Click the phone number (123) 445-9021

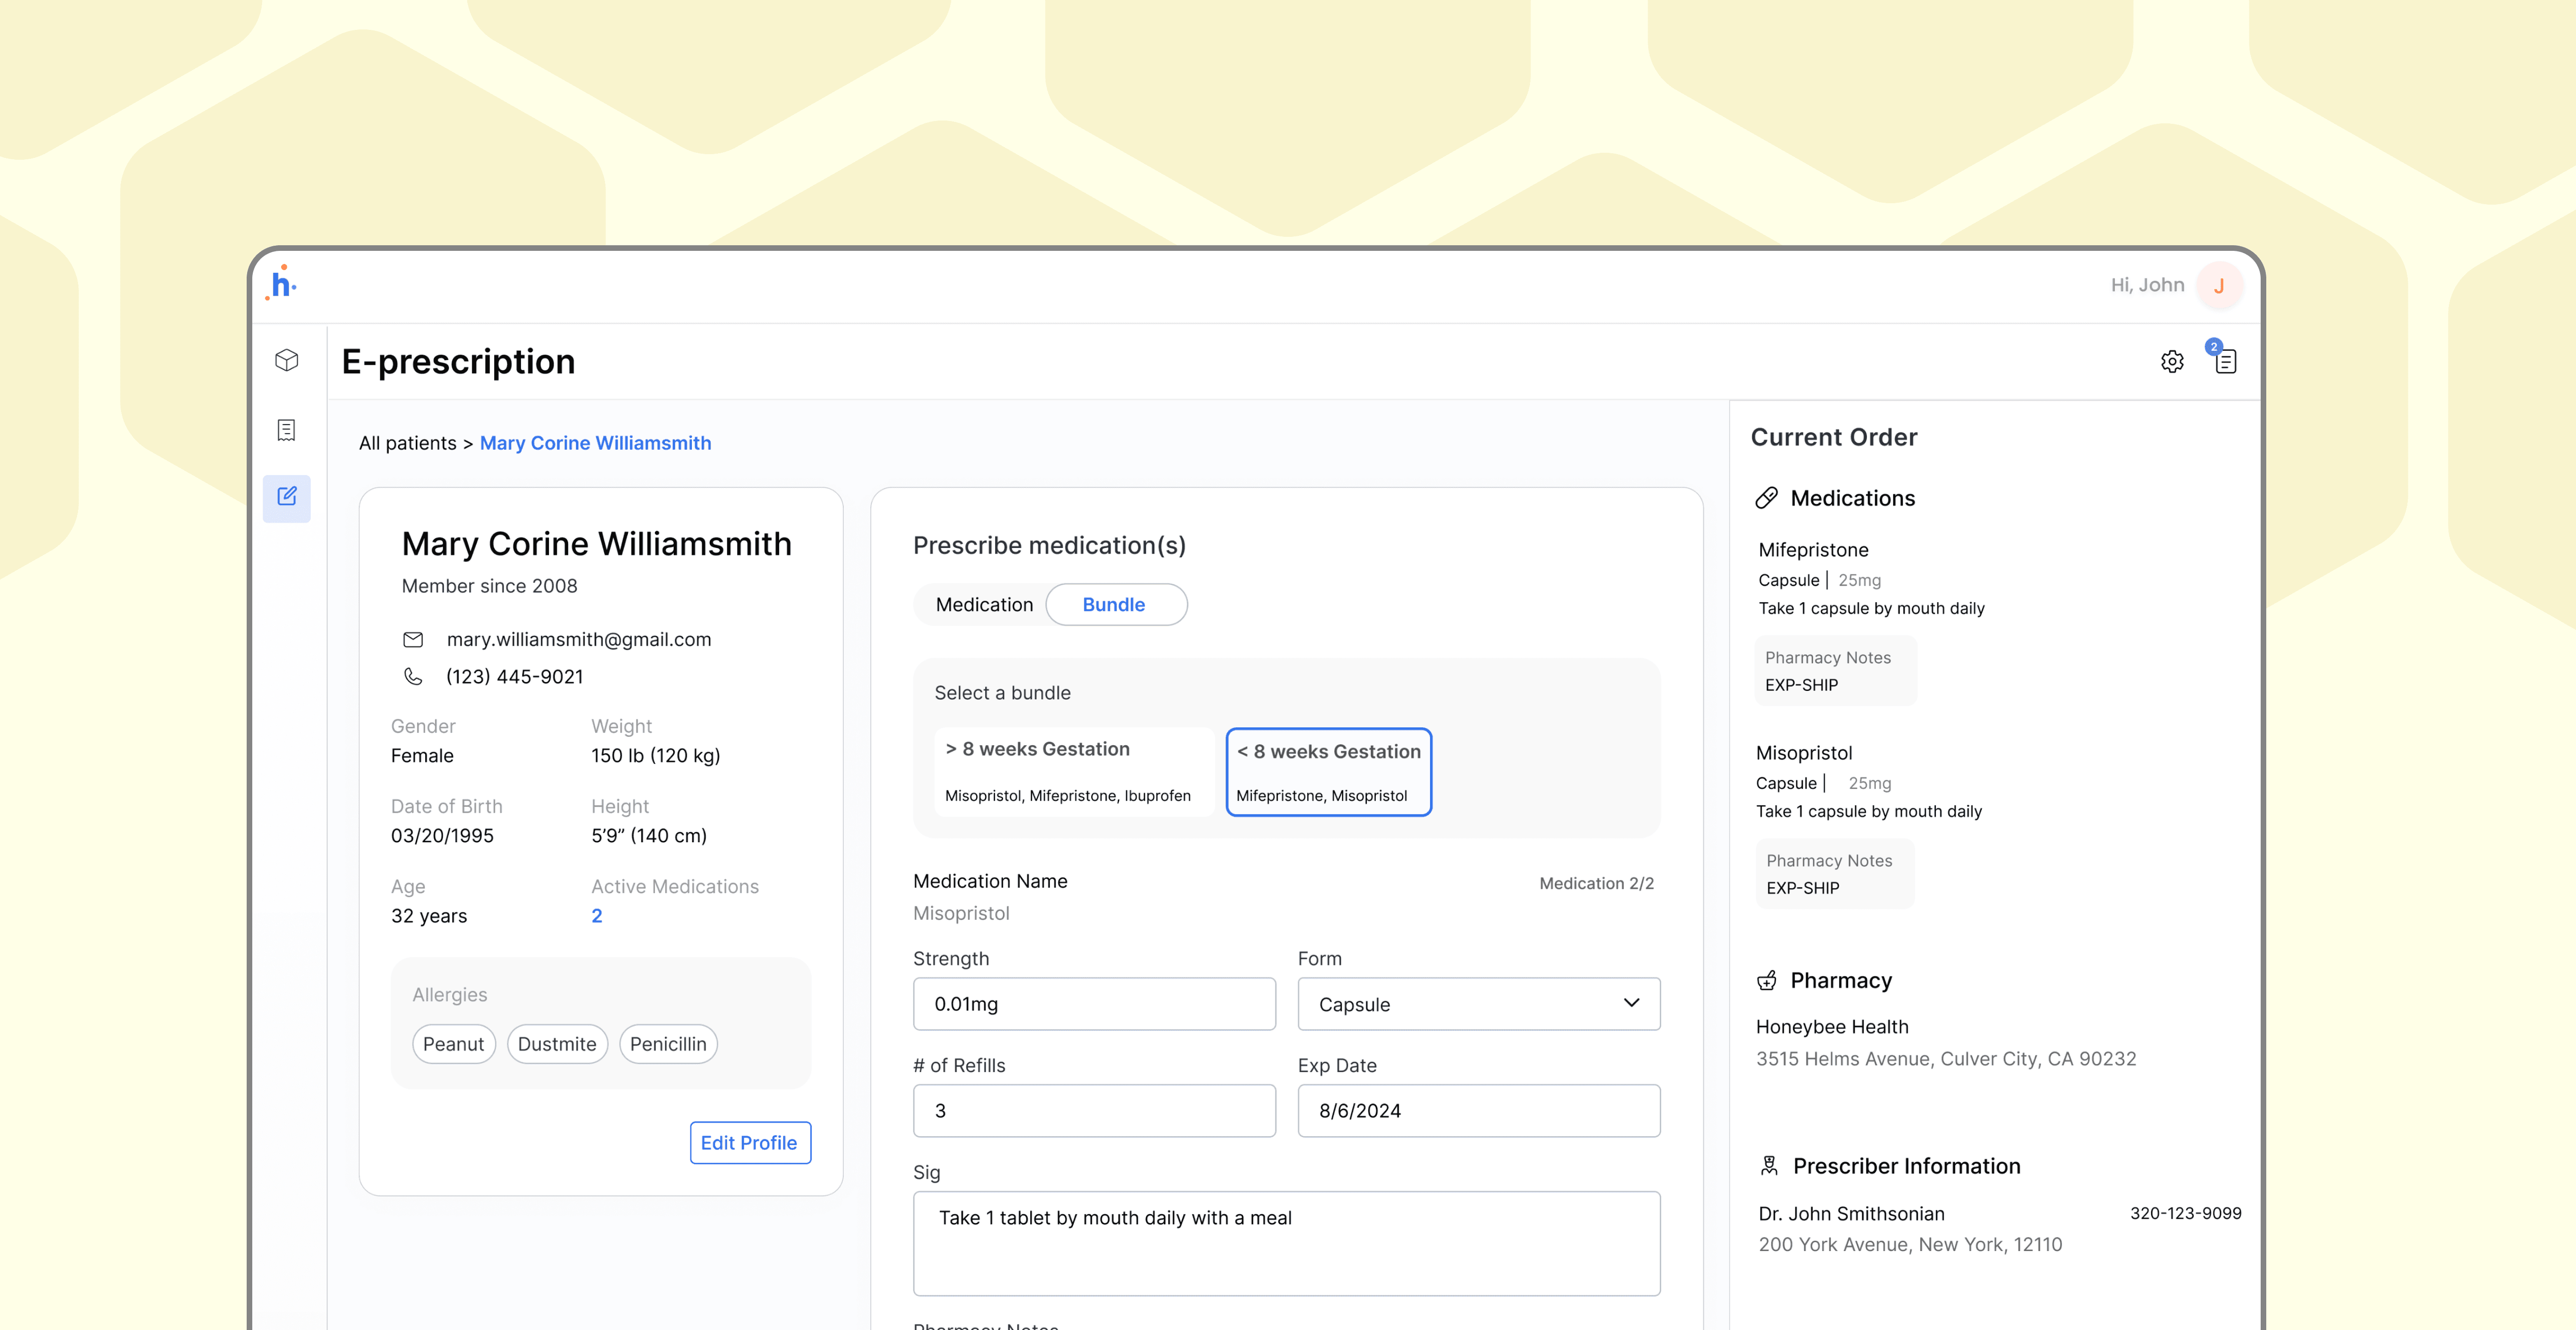coord(515,677)
